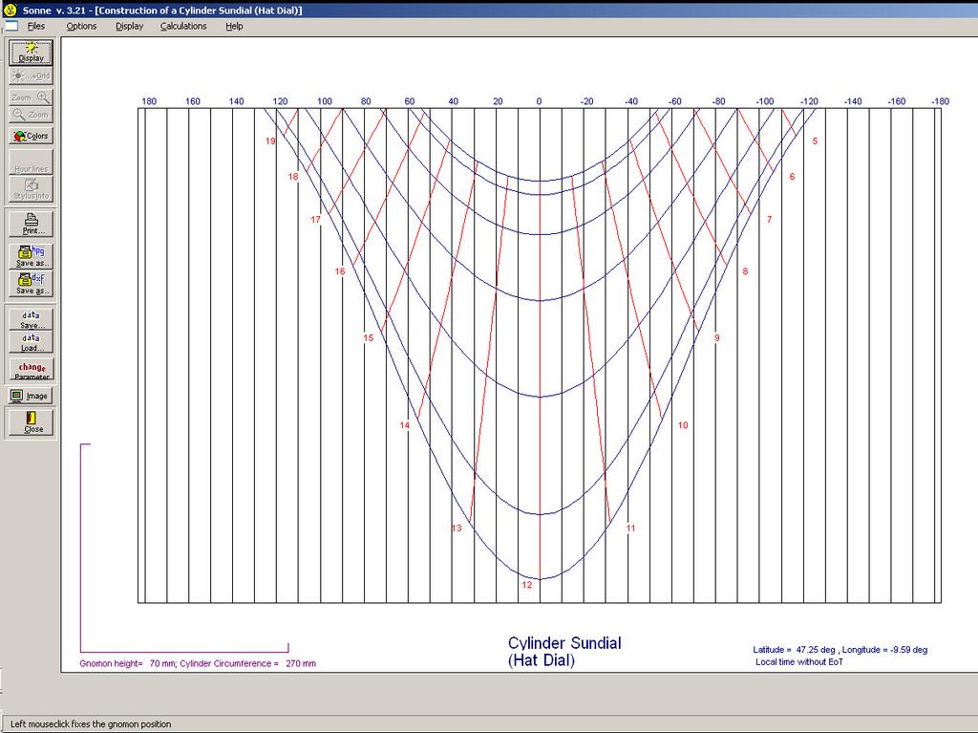Click the Close door button
The width and height of the screenshot is (978, 733).
pos(31,422)
